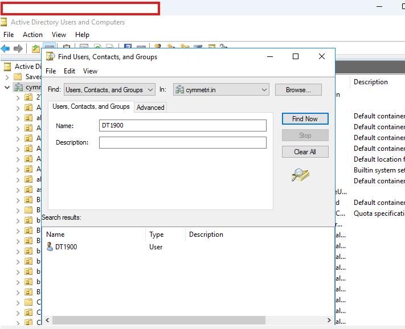Open File menu in Find dialog

pos(51,71)
